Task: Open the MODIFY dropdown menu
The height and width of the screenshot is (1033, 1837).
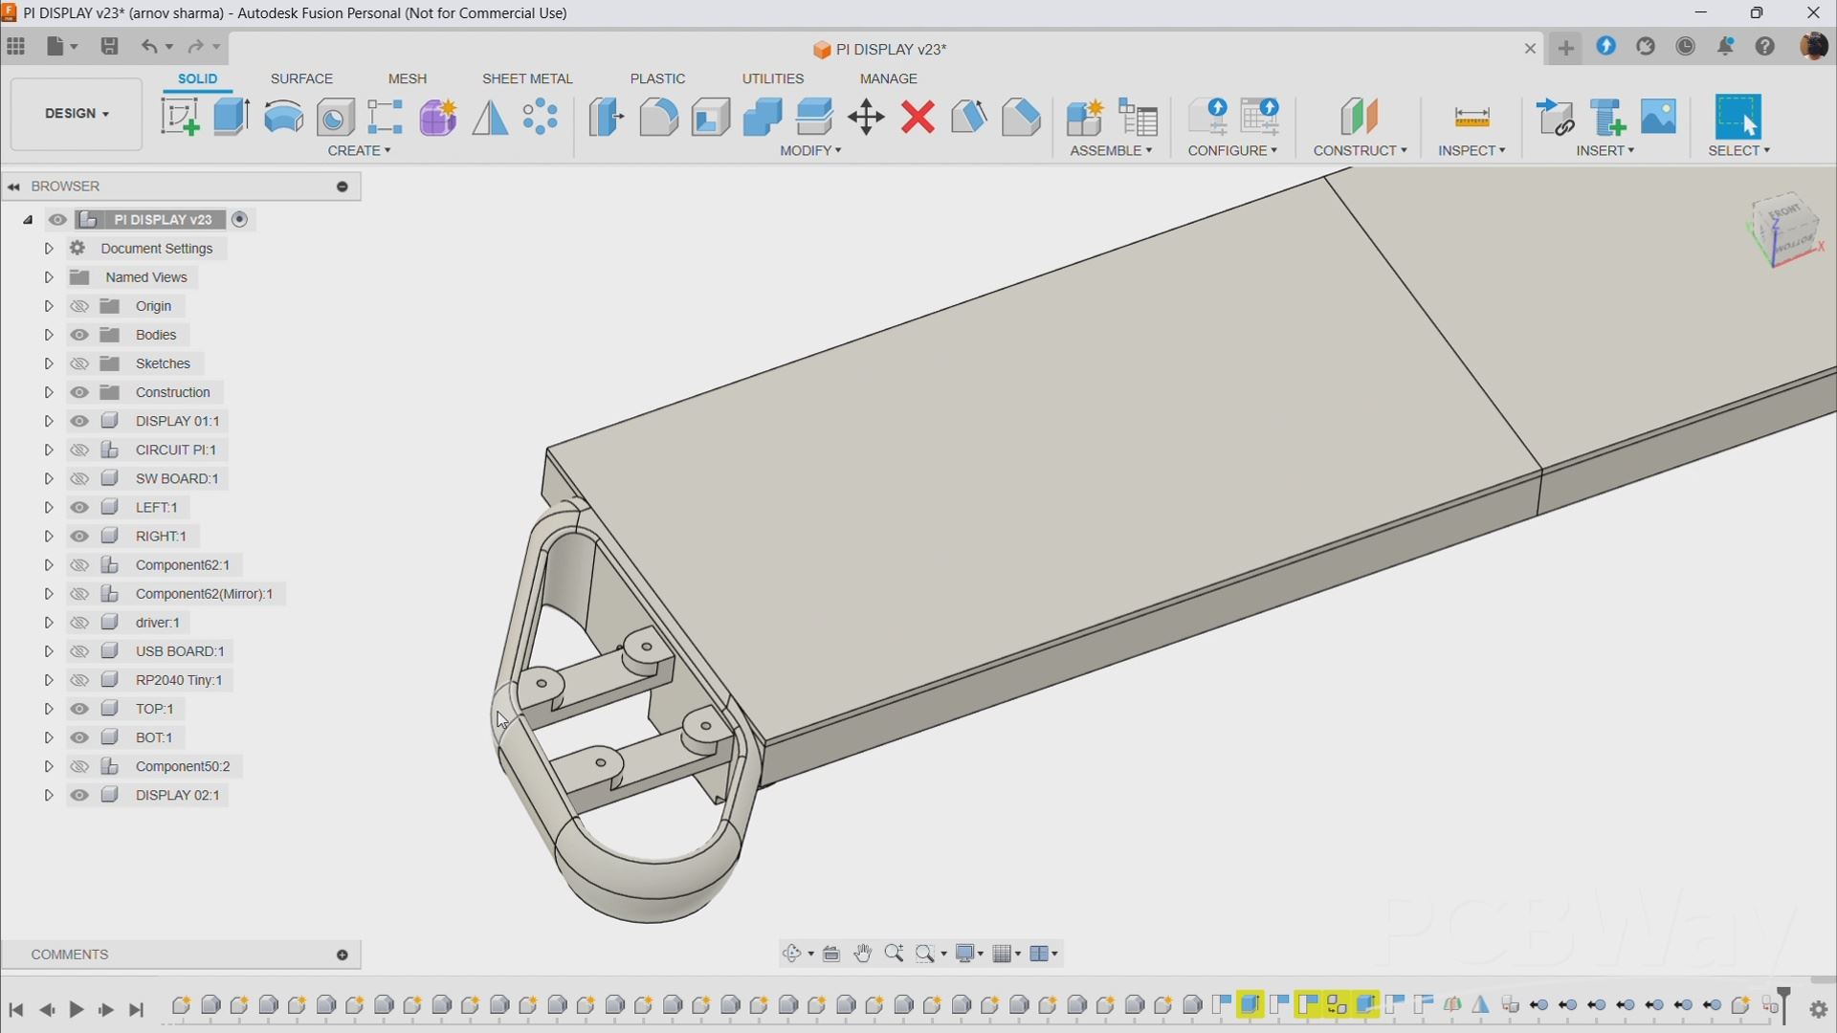Action: pos(810,151)
